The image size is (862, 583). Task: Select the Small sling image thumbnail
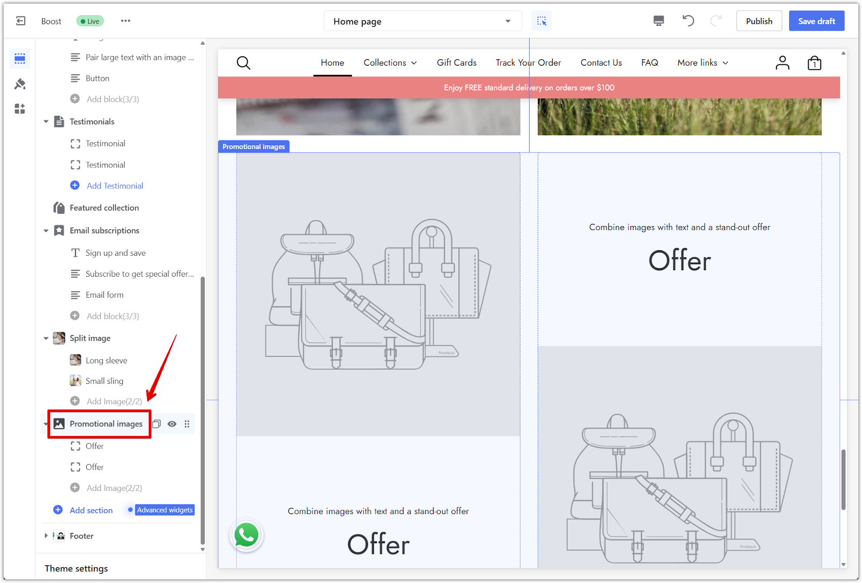click(75, 381)
